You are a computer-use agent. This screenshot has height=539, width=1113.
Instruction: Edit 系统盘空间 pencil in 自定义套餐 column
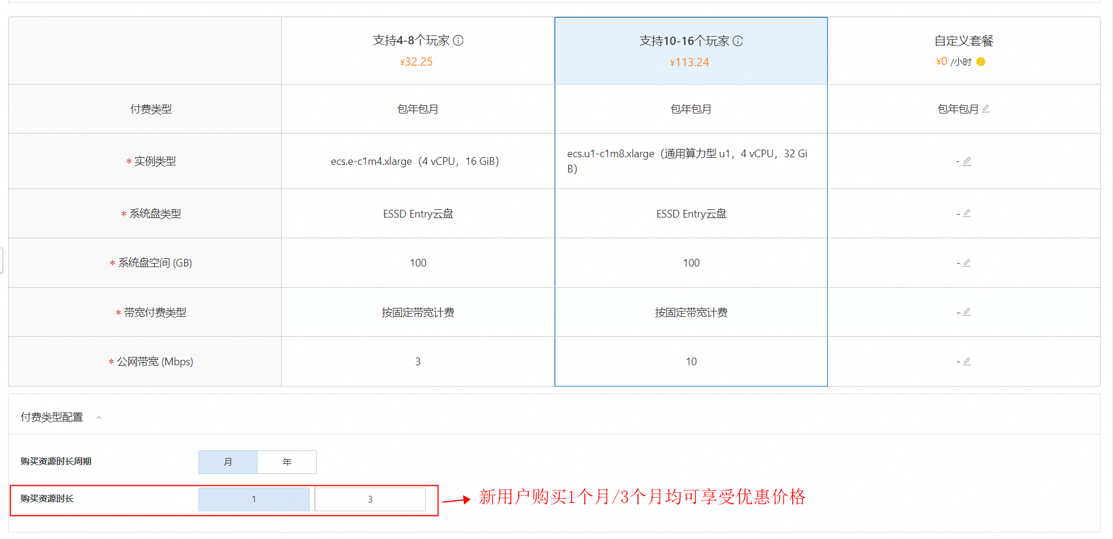coord(967,262)
